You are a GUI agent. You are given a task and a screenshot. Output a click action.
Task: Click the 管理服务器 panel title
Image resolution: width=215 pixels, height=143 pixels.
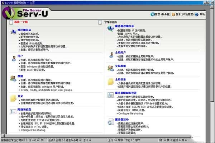pos(110,22)
